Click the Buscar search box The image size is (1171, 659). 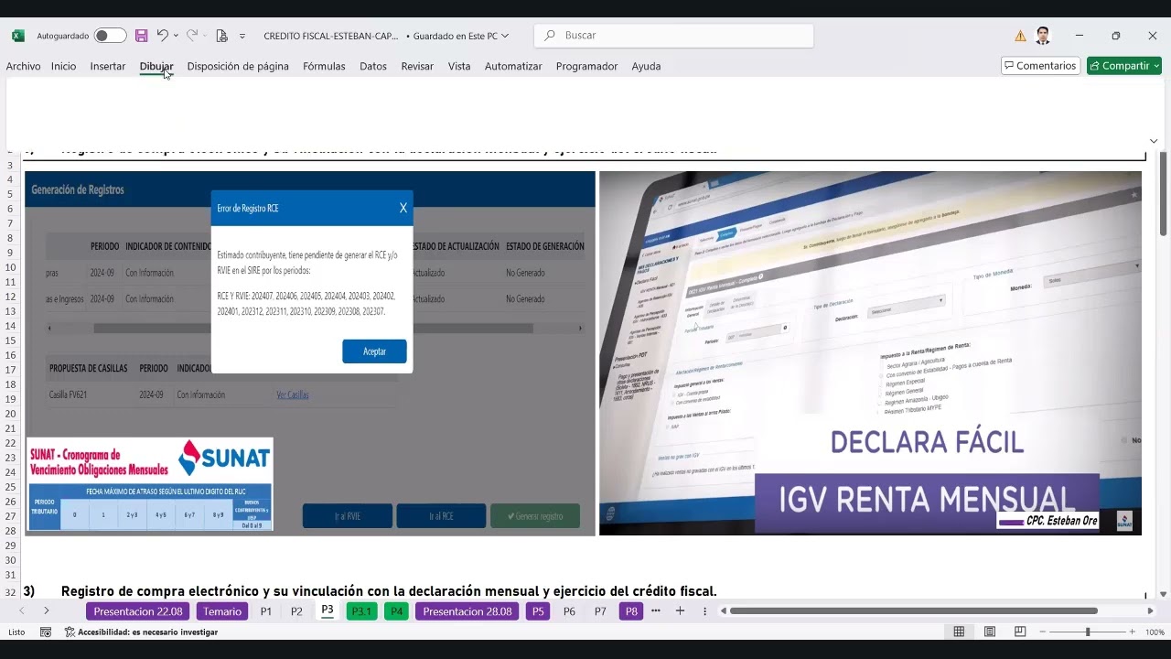pyautogui.click(x=674, y=36)
